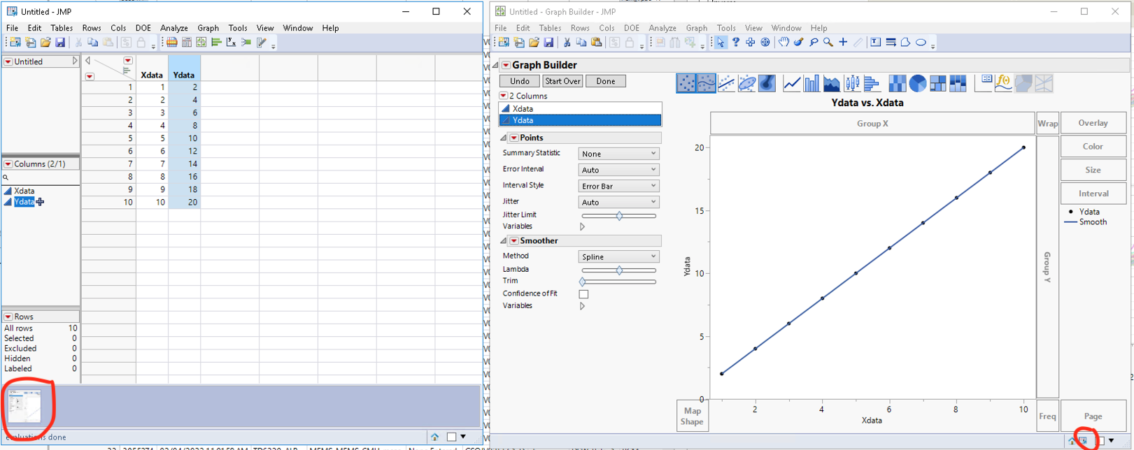Click the Save icon in the Untitled data table toolbar
Screen dimensions: 1134x450
pos(60,43)
